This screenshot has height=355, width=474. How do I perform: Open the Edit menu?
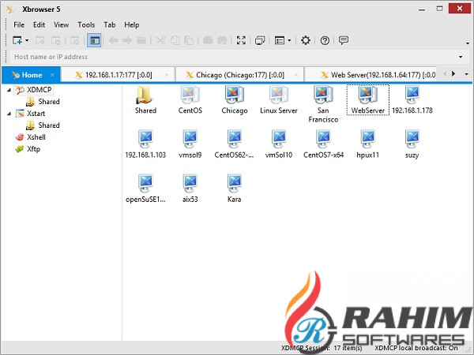(x=39, y=24)
